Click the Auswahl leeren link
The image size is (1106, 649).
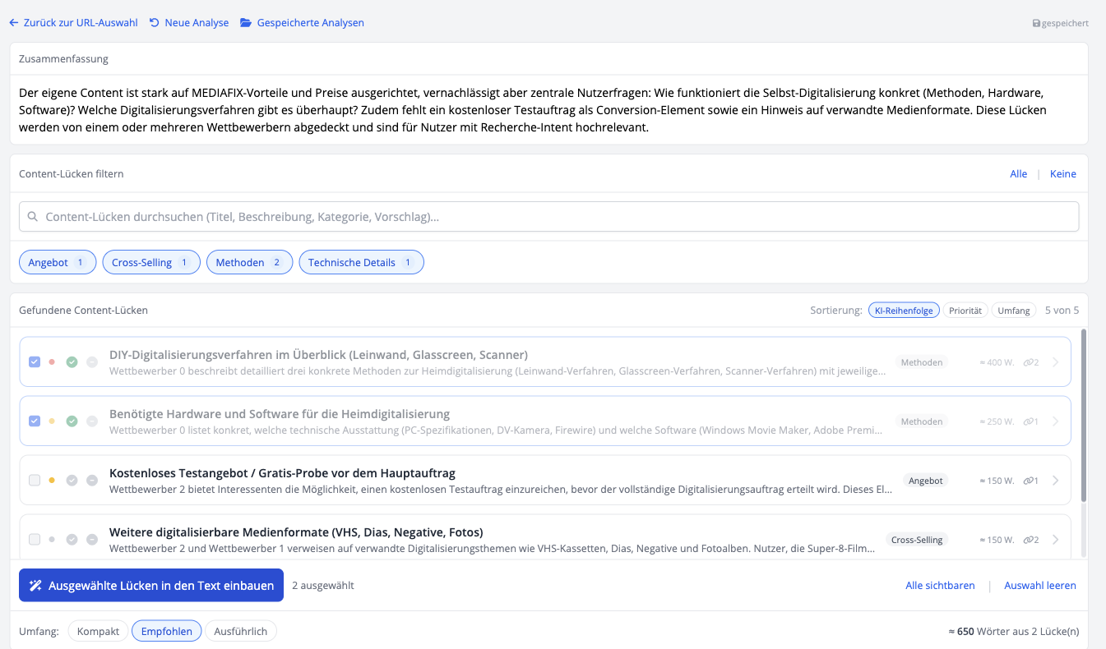pyautogui.click(x=1040, y=586)
